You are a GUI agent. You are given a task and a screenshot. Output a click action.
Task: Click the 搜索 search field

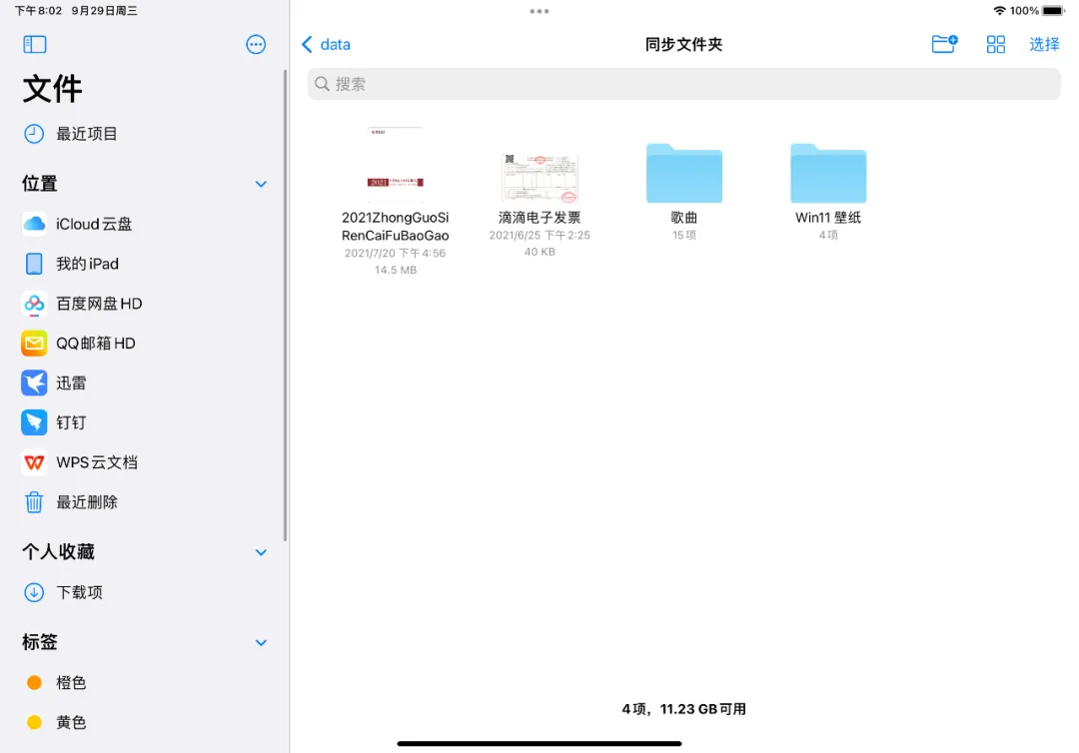(684, 84)
